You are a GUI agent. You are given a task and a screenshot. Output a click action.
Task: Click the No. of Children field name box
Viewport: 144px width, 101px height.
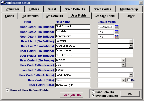[x=73, y=55]
